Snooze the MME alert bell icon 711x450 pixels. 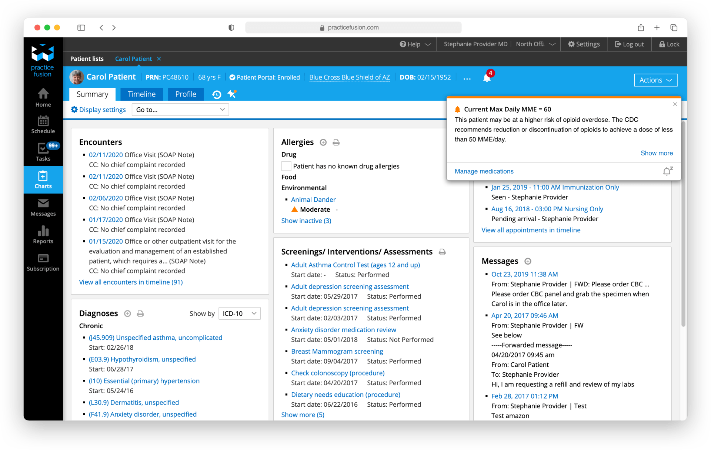pos(668,171)
